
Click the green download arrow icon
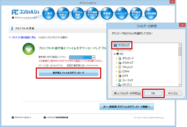tap(29, 49)
